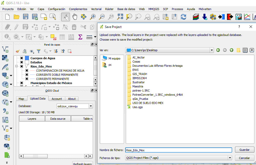Click the Add PostGIS Layer elephant icon
Screen dimensions: 256x165
pos(5,76)
